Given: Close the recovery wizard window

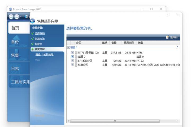Looking at the screenshot, I should [177, 15].
